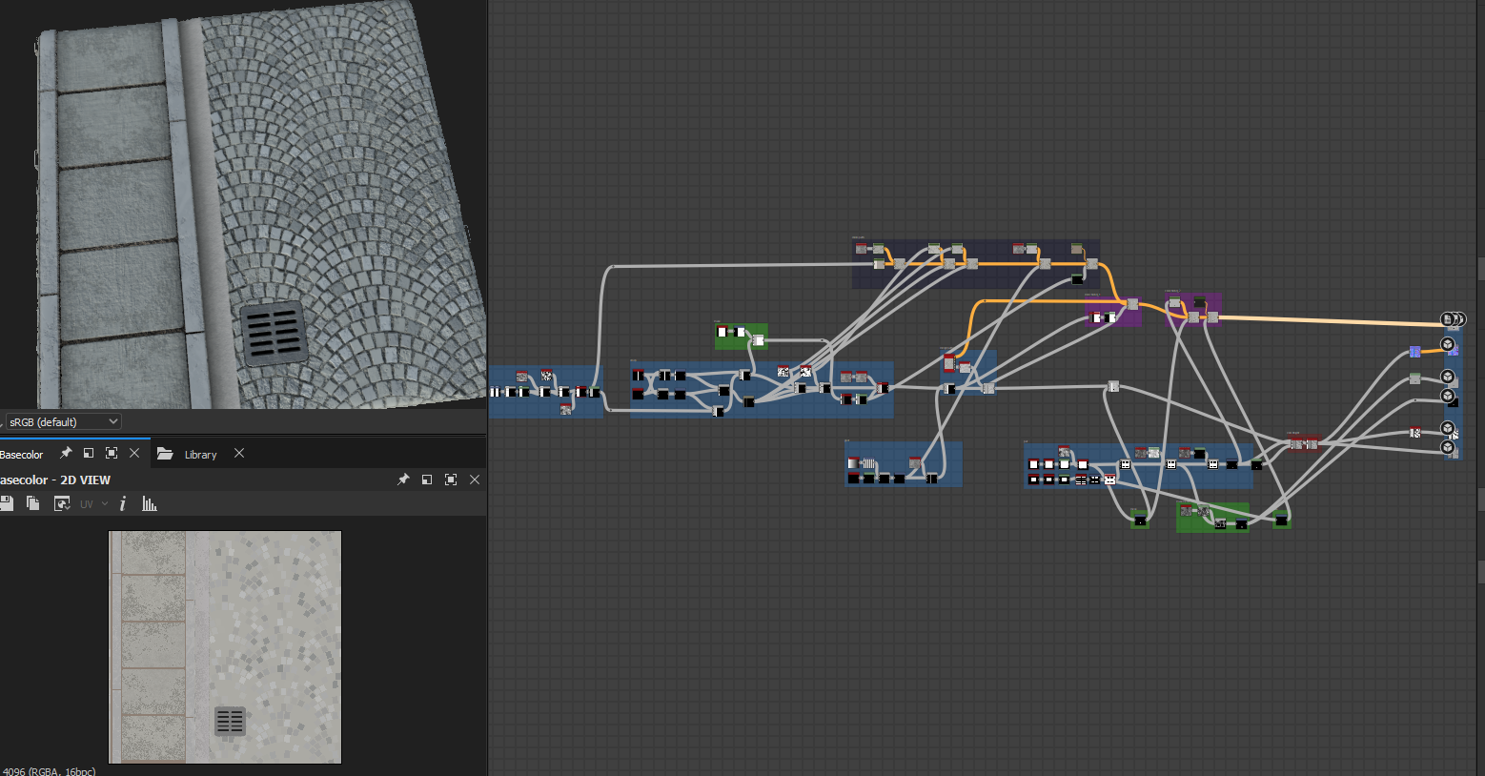The image size is (1485, 776).
Task: Click the Library folder icon
Action: coord(165,454)
